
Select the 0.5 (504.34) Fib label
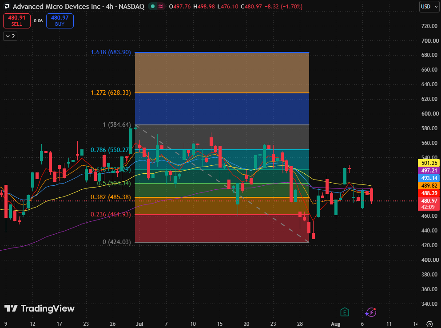(x=114, y=183)
